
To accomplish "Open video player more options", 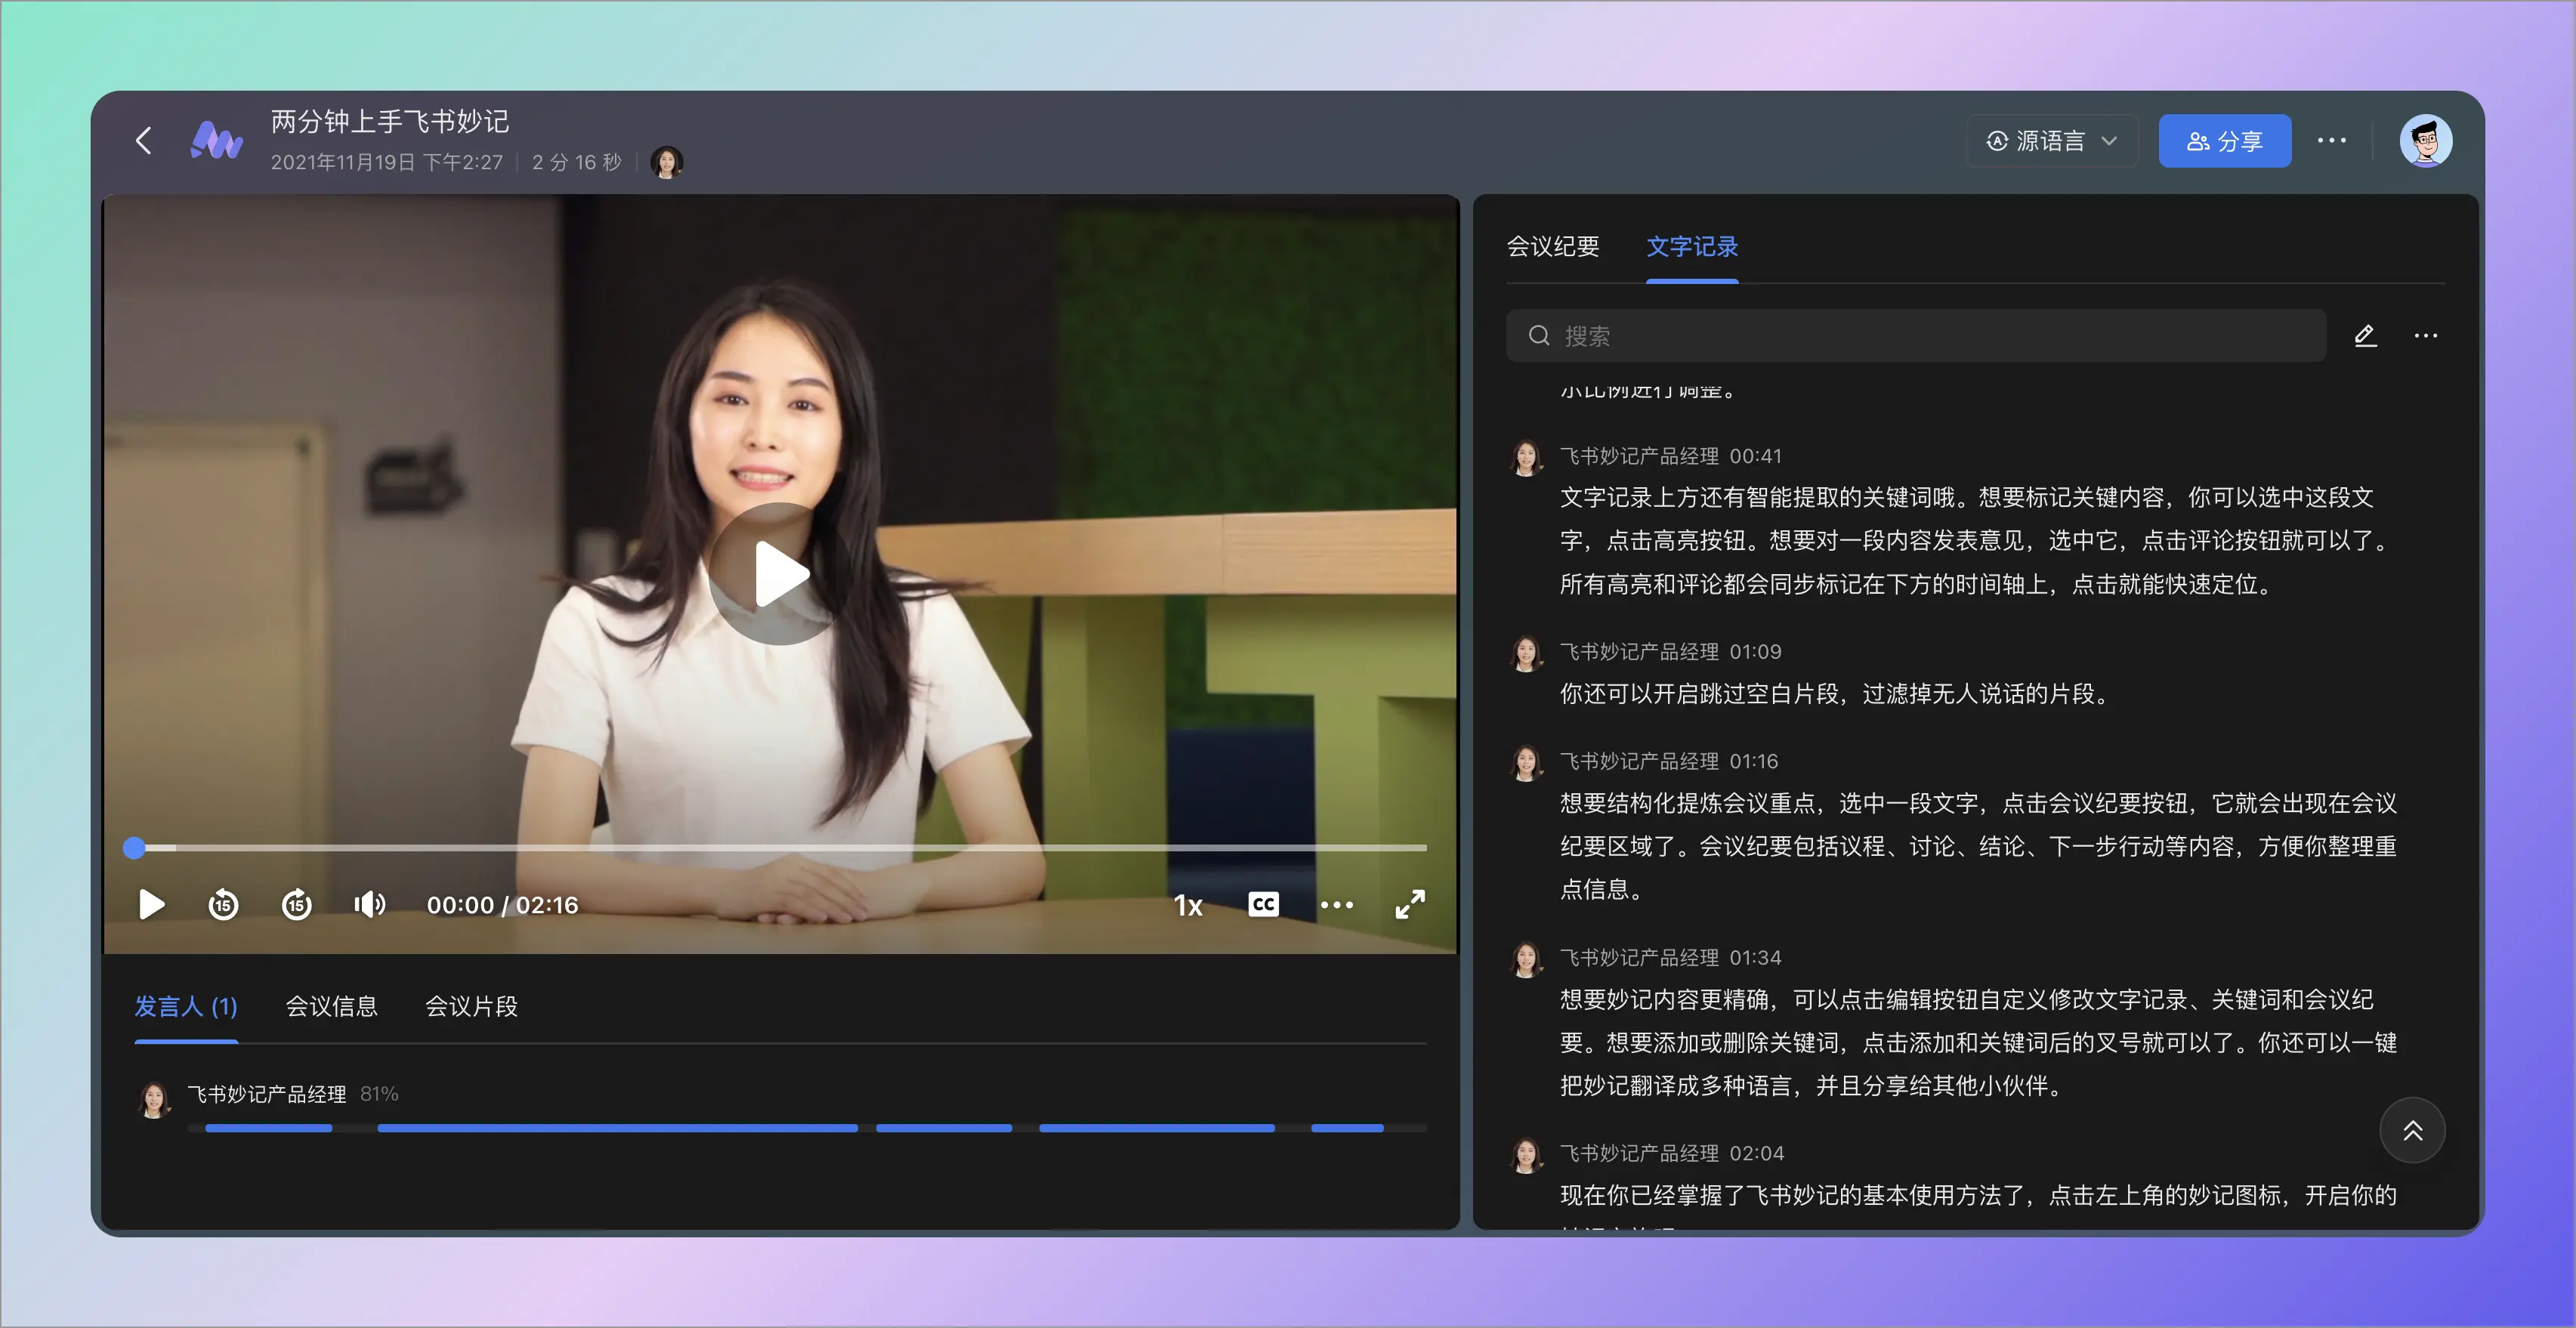I will [1336, 905].
